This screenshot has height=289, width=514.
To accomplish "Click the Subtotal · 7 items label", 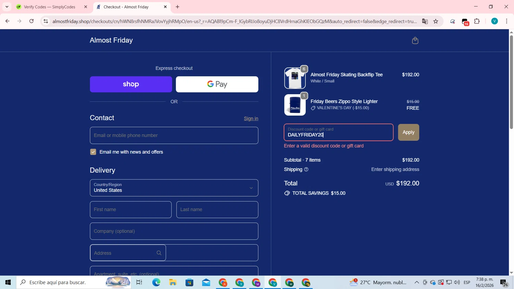I will 302,160.
